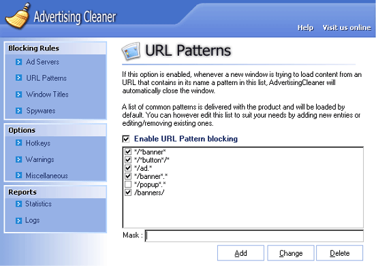The width and height of the screenshot is (376, 266).
Task: Select the */popup*.* list entry text
Action: pyautogui.click(x=150, y=184)
